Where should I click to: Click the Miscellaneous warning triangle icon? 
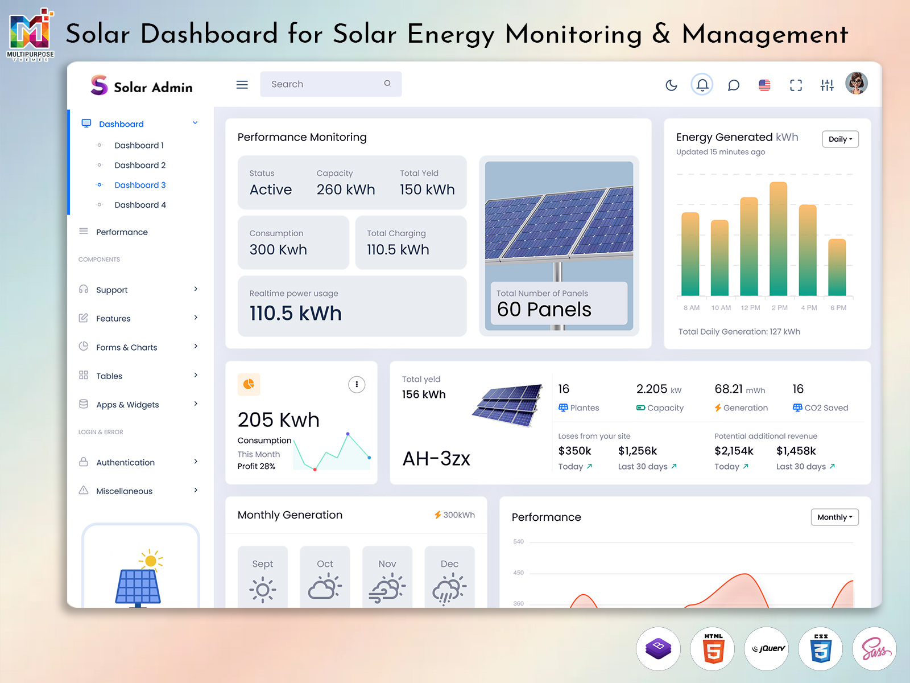tap(84, 490)
